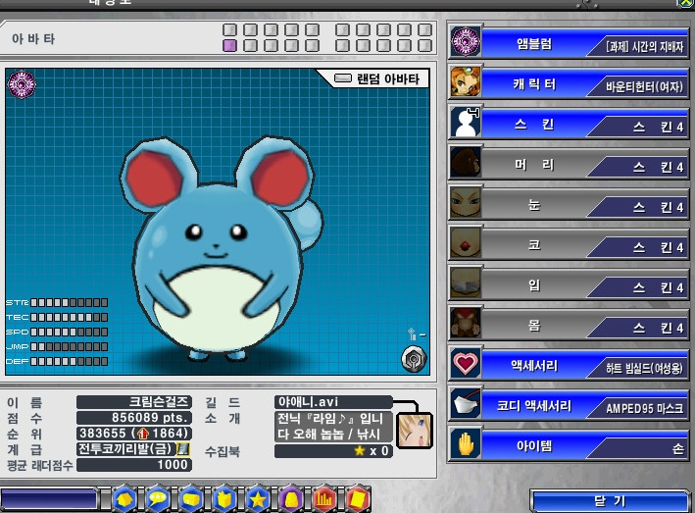Viewport: 695px width, 513px height.
Task: Click the 손 item value
Action: tap(677, 448)
